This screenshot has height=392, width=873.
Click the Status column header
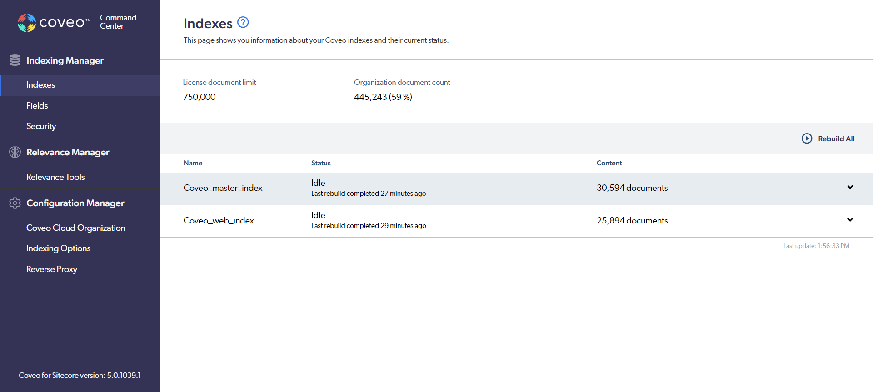tap(321, 163)
